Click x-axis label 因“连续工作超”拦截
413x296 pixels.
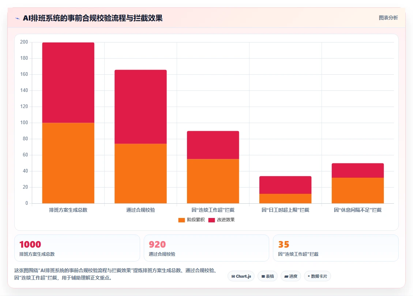213,210
